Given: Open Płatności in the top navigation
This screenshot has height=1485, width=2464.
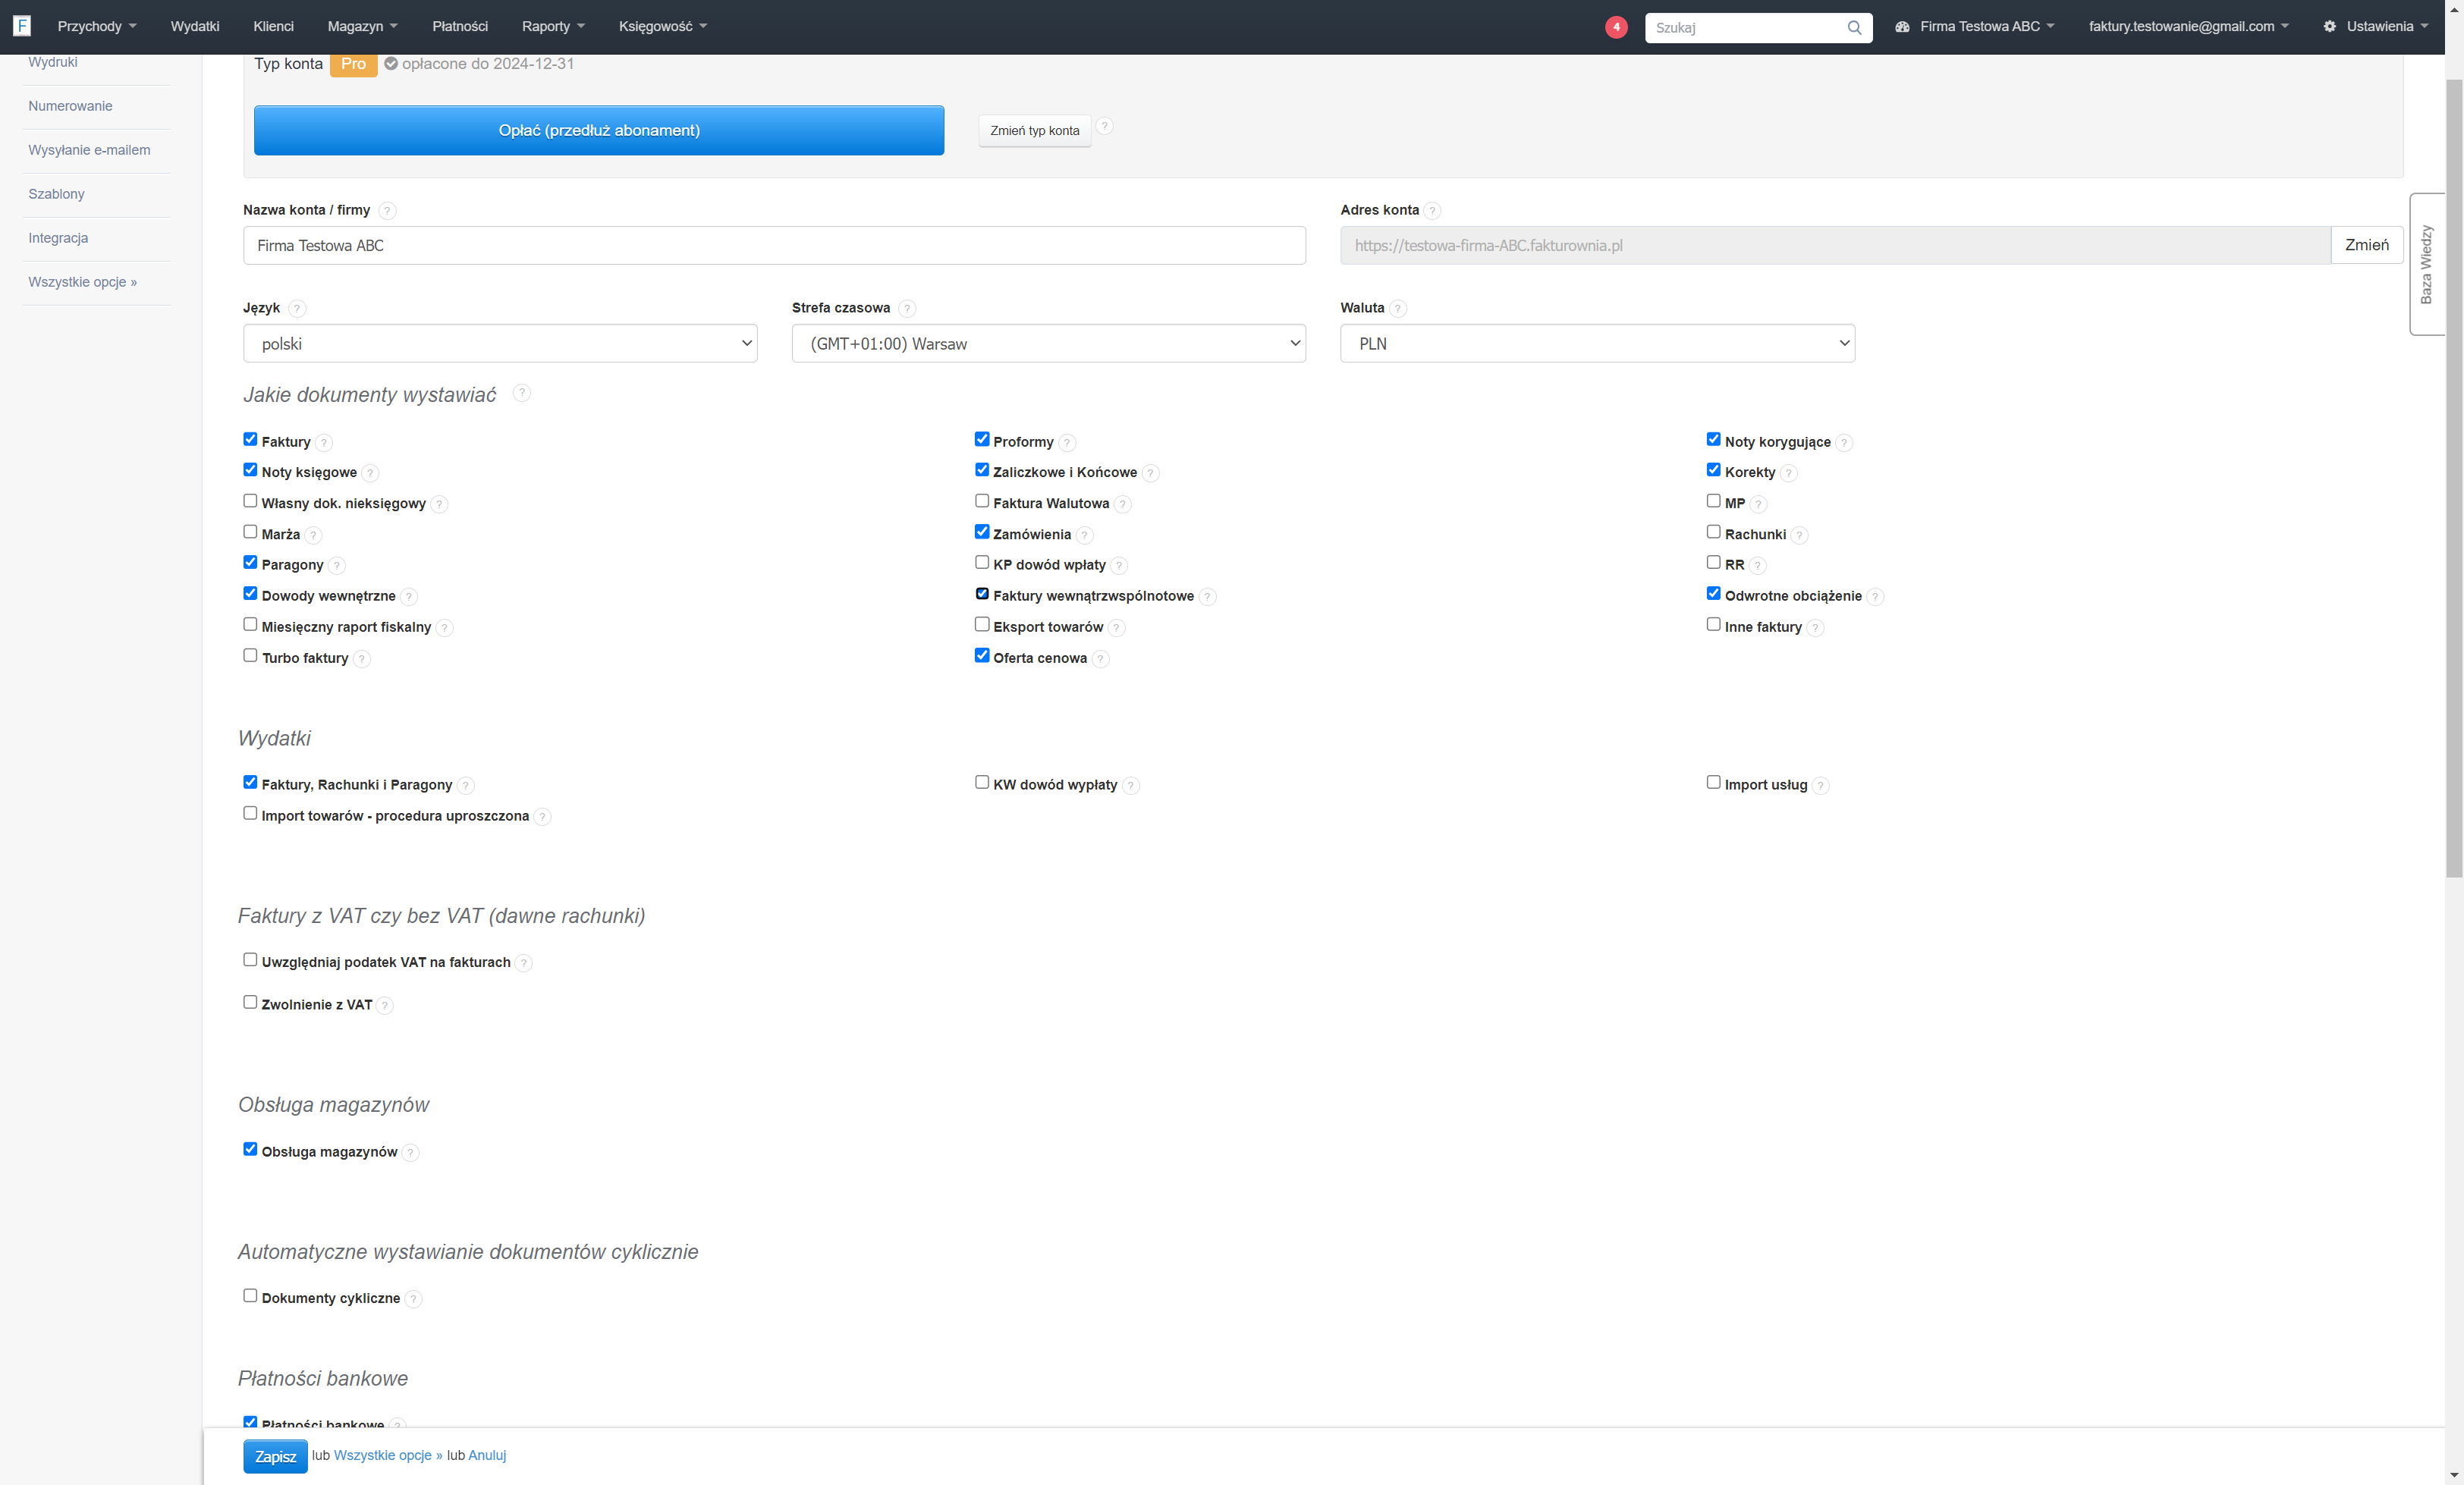Looking at the screenshot, I should [460, 27].
